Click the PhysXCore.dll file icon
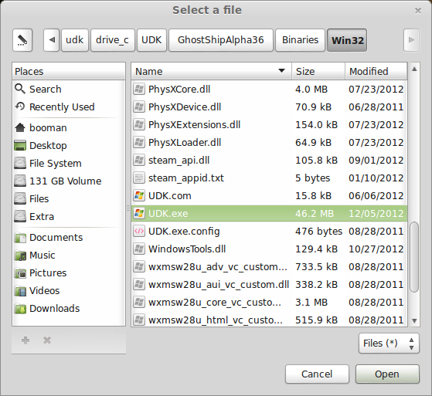432x396 pixels. click(139, 90)
